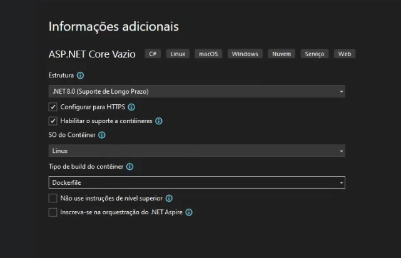401x258 pixels.
Task: Click the C# tag
Action: pyautogui.click(x=153, y=54)
